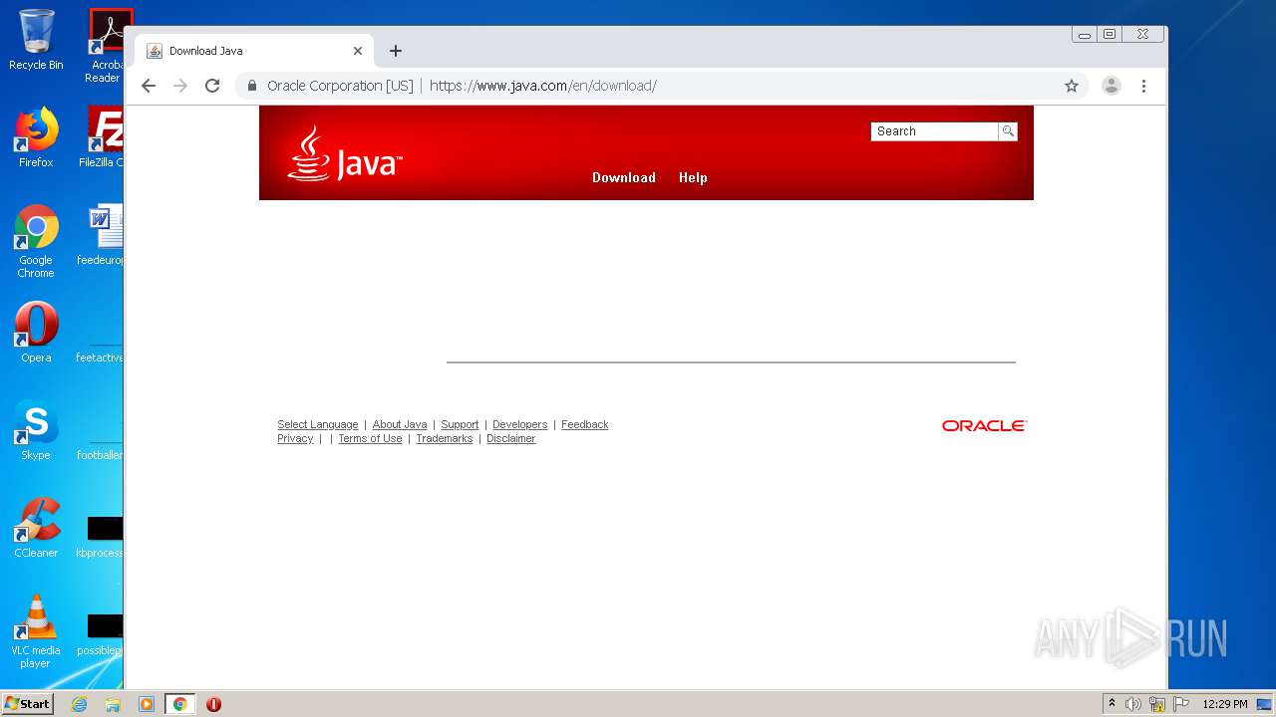Click the Oracle logo in footer

click(984, 425)
